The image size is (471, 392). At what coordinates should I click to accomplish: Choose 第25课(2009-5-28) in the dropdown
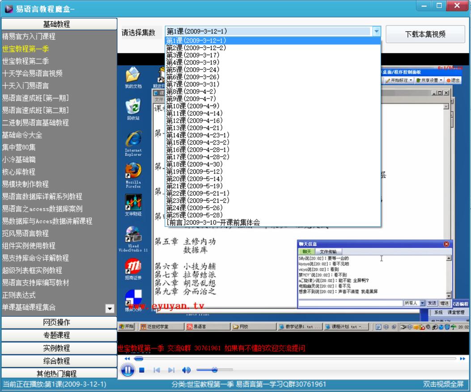pos(195,215)
